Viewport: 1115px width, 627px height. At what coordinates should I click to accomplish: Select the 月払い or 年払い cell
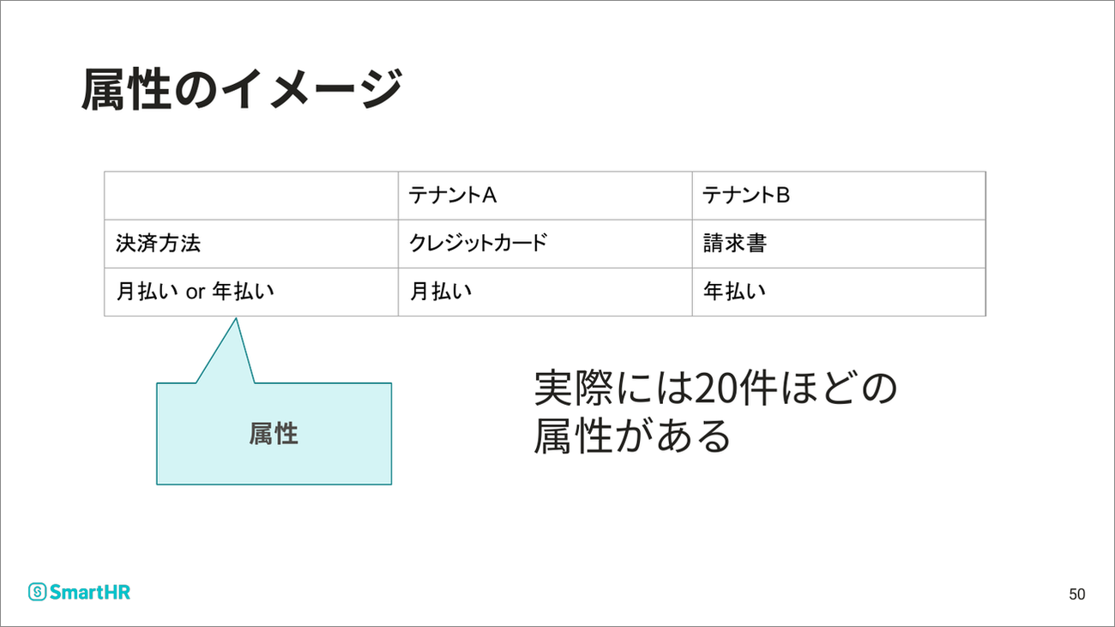251,292
